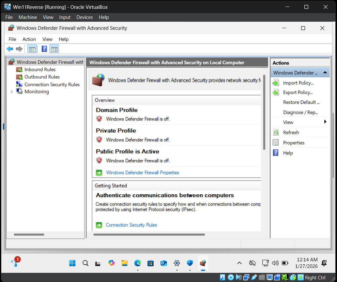Click the blue Help toolbar icon
The image size is (337, 282).
coord(44,49)
